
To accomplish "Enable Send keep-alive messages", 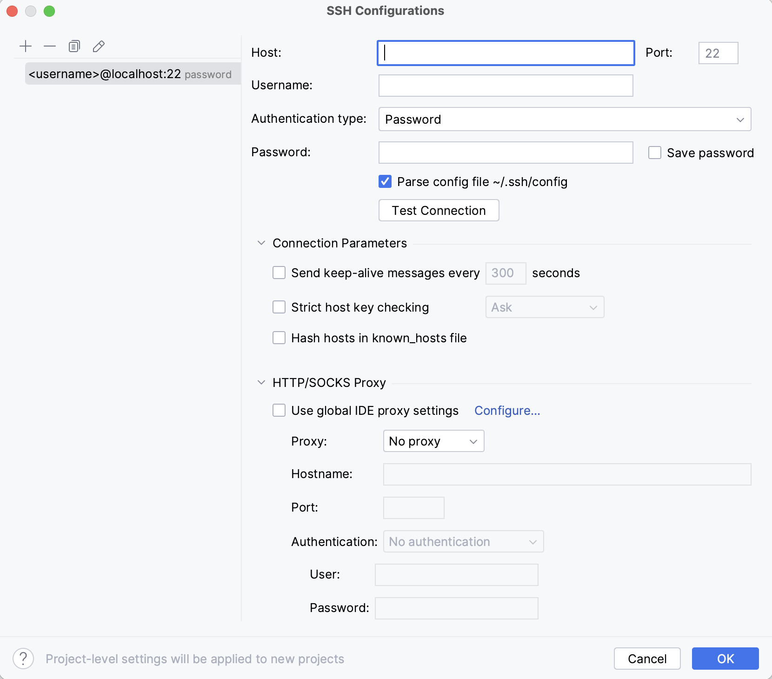I will click(279, 273).
